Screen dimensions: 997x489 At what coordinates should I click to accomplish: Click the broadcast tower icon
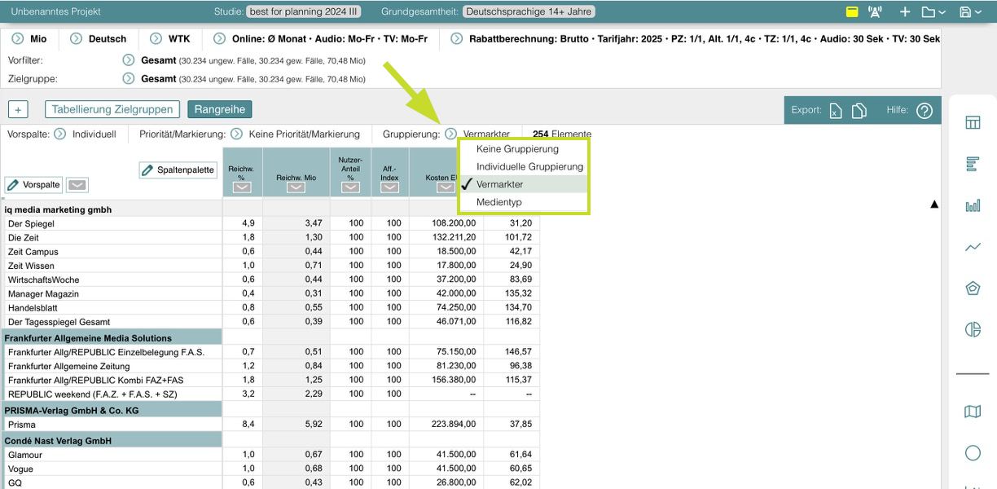(x=875, y=12)
